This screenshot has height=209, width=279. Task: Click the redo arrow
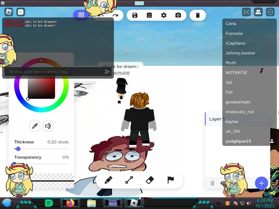115,16
